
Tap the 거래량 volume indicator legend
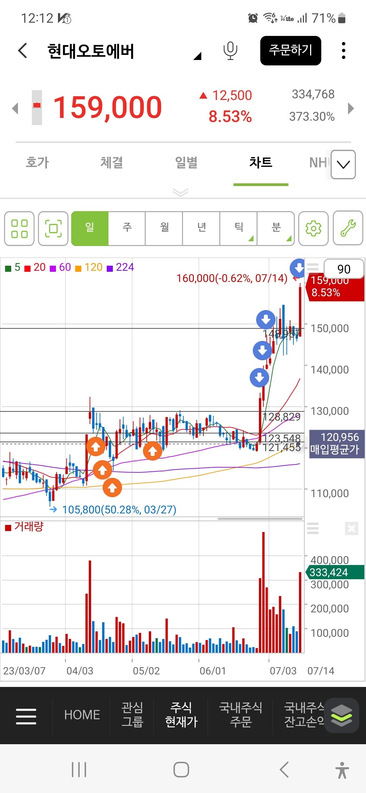pos(24,527)
